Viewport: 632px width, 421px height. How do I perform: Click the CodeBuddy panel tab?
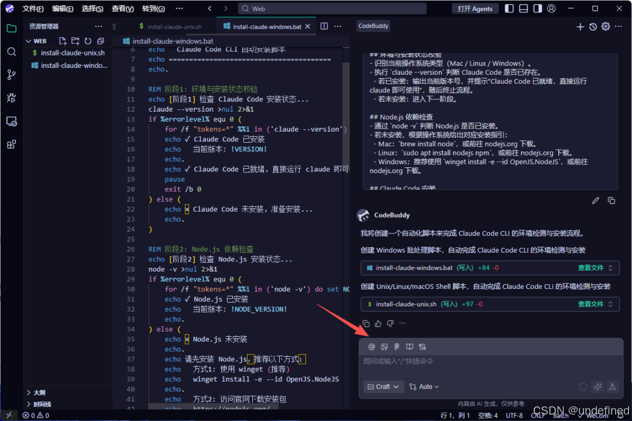373,26
